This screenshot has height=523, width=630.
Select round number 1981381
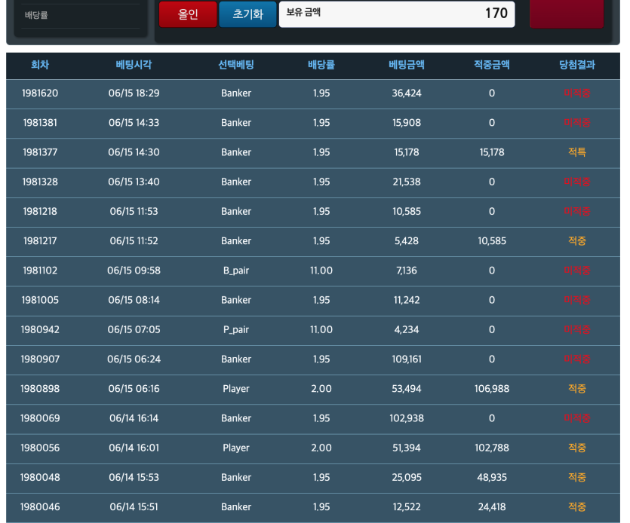(x=40, y=122)
